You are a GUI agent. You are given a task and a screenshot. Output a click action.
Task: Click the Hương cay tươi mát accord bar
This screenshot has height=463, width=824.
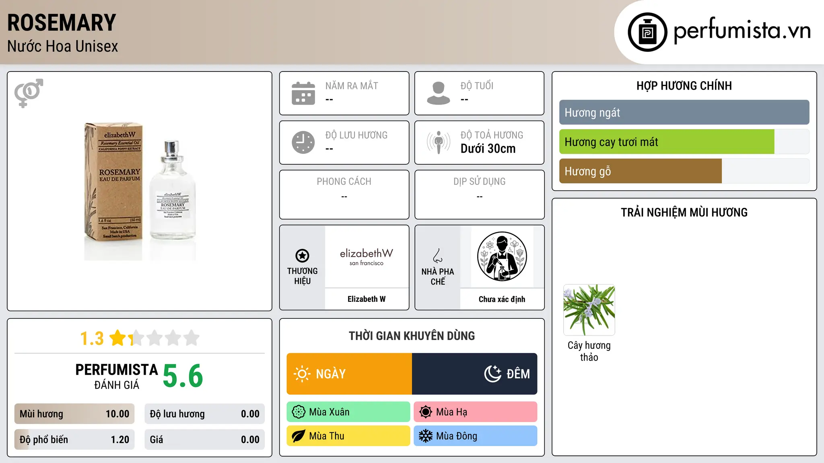pos(684,142)
